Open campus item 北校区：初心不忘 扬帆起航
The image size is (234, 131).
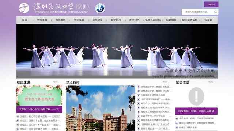click(40, 116)
